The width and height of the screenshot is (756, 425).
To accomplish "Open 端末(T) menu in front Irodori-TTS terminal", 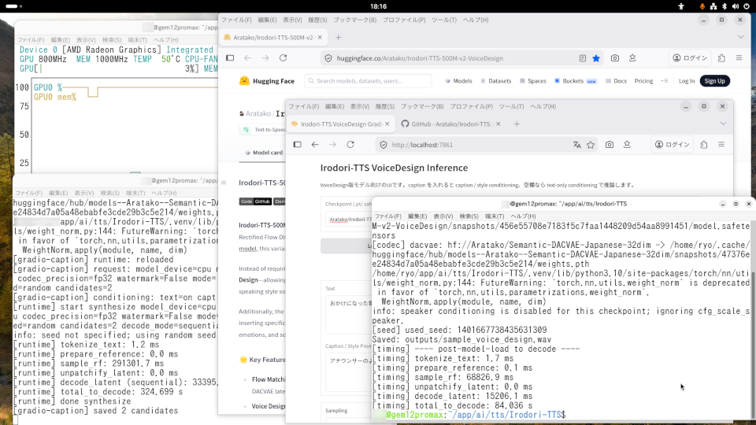I will click(495, 216).
